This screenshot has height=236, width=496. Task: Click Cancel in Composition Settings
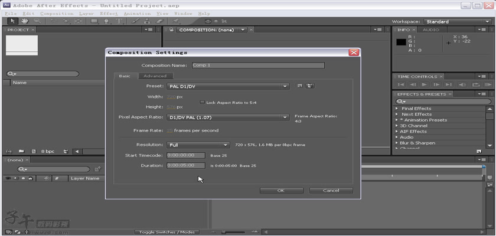[331, 191]
